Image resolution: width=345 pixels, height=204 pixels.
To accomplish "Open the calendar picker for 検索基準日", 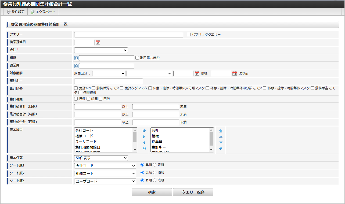I will pos(98,42).
